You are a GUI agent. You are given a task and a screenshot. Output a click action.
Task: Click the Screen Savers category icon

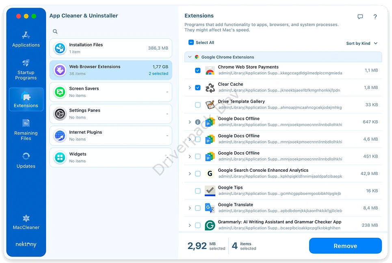[x=60, y=92]
